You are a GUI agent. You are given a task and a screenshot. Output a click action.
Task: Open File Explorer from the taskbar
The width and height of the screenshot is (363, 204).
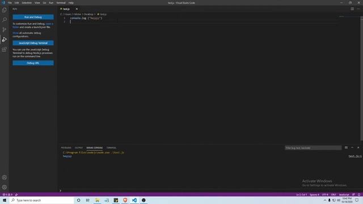[x=97, y=200]
